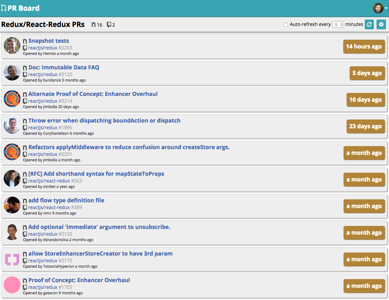389x300 pixels.
Task: Click reactjs/react-redux repo link for #389
Action: coord(49,207)
